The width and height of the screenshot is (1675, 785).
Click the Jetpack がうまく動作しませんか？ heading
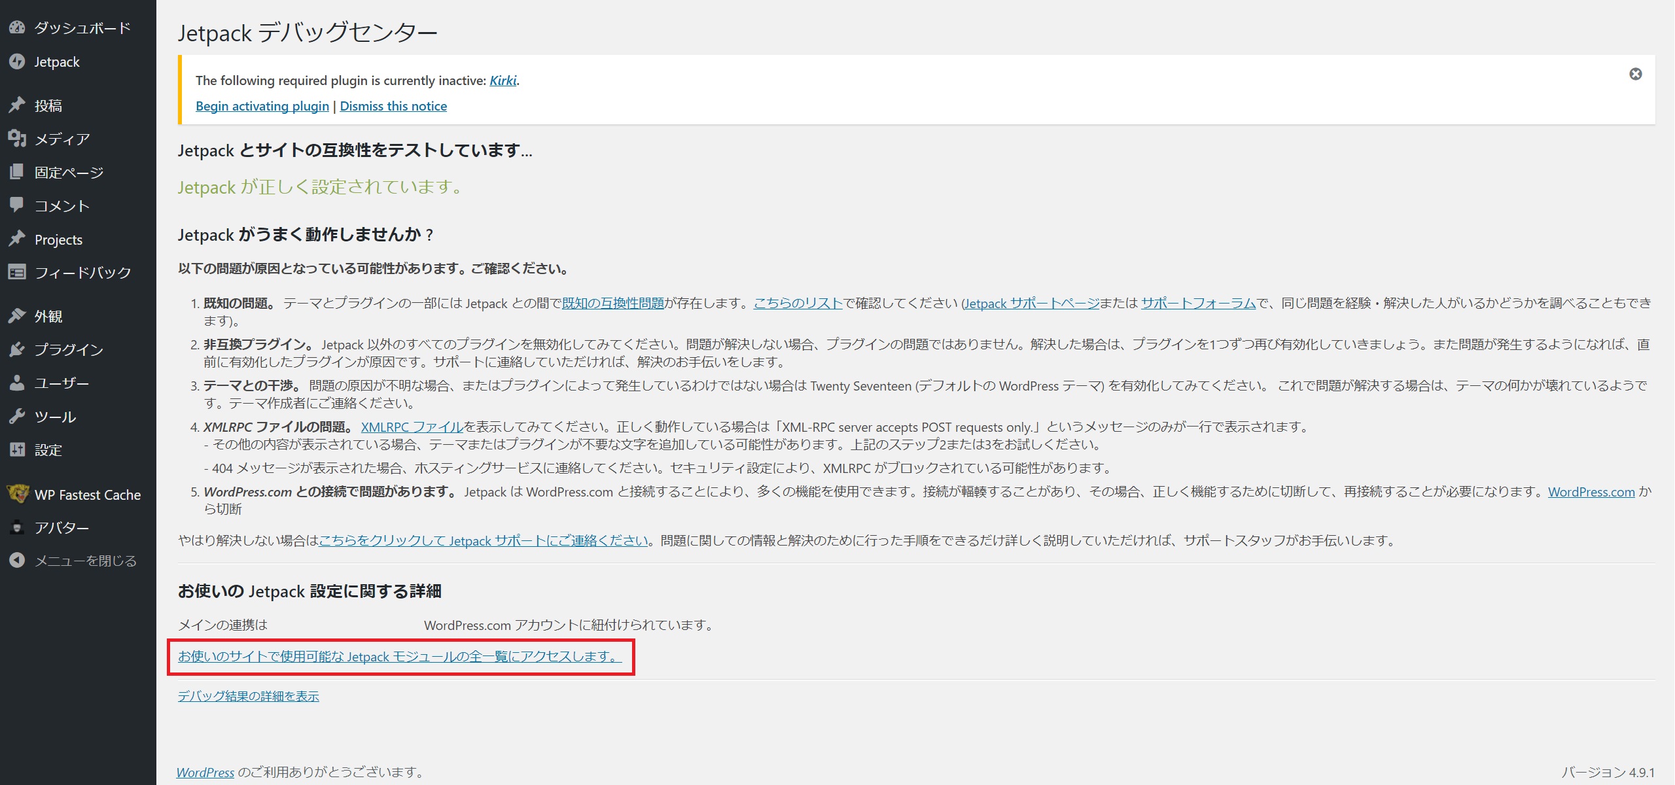tap(306, 235)
